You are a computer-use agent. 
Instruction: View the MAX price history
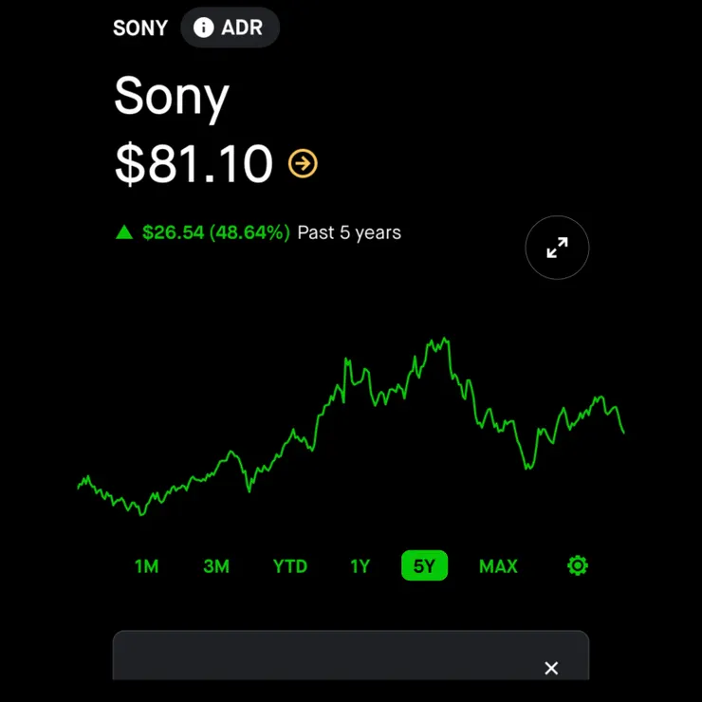[498, 566]
